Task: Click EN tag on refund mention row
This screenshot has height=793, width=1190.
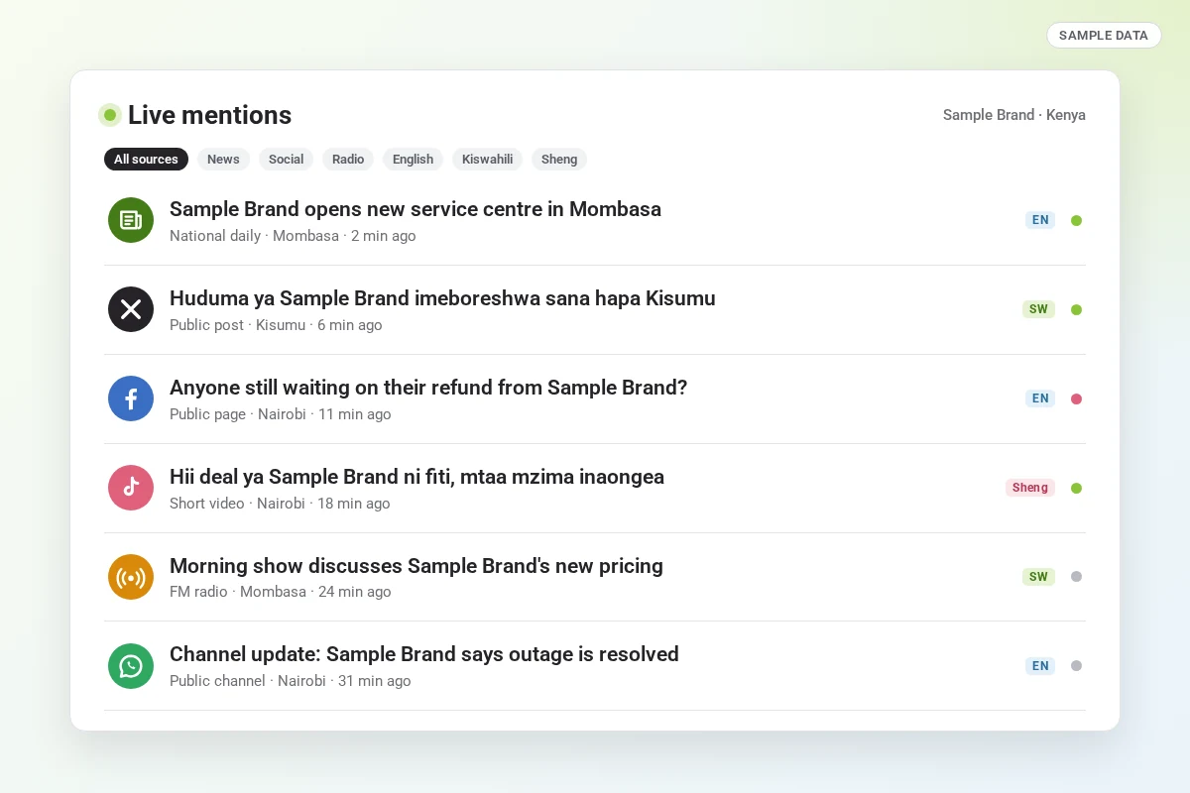Action: (1040, 398)
